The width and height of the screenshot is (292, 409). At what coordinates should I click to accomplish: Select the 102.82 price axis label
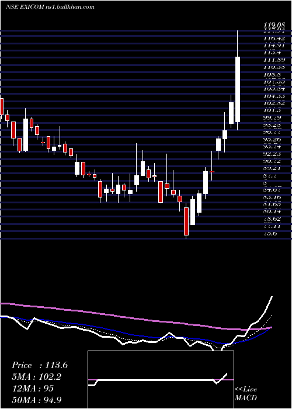(274, 103)
